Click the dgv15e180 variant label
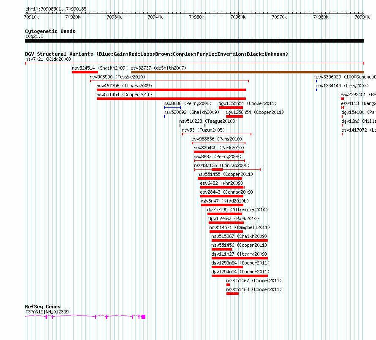376x340 pixels. (x=359, y=112)
